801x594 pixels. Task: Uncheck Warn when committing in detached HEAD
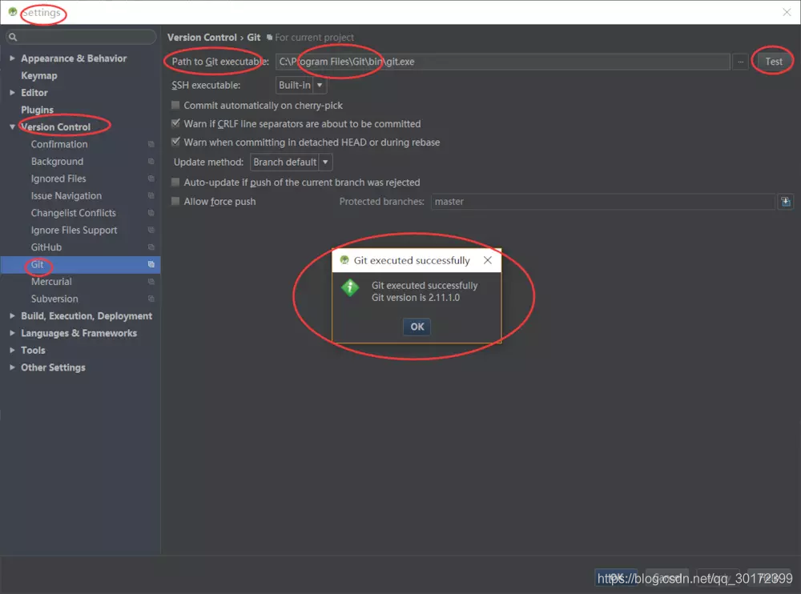[x=175, y=142]
